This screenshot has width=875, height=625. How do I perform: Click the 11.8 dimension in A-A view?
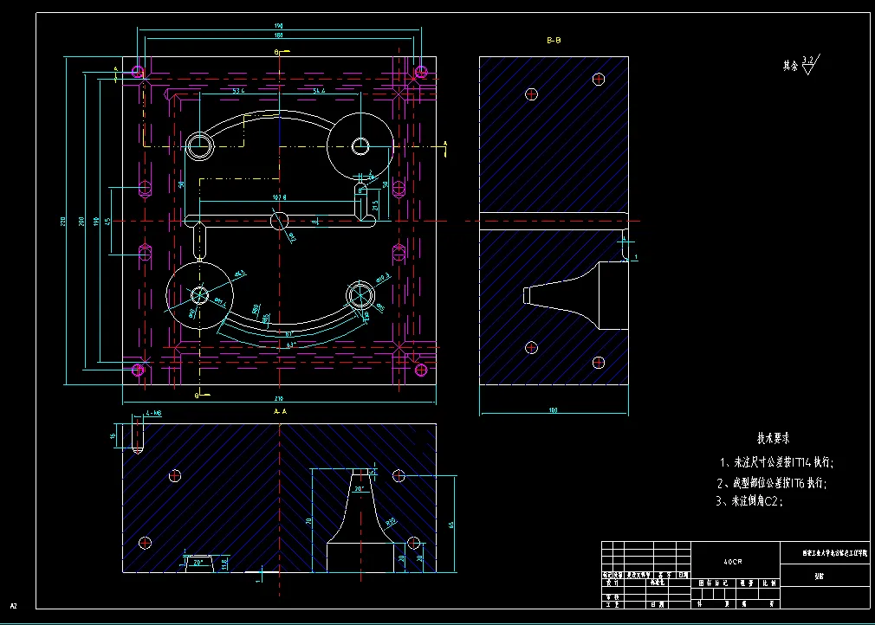tap(224, 564)
